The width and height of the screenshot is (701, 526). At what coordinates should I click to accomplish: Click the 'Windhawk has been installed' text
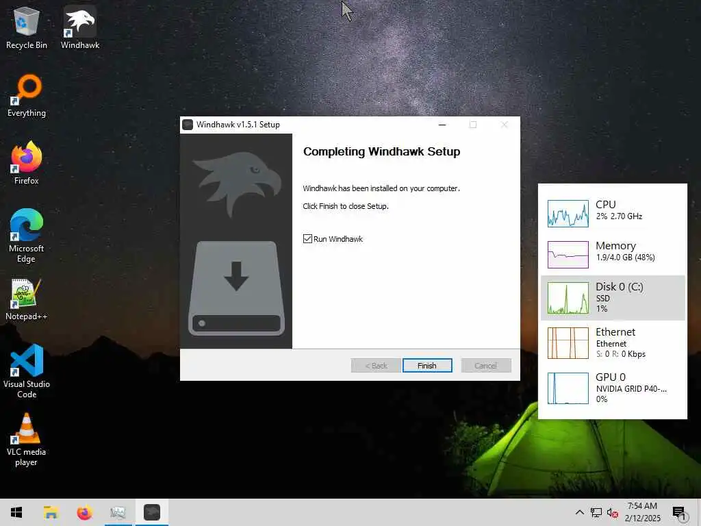coord(381,188)
